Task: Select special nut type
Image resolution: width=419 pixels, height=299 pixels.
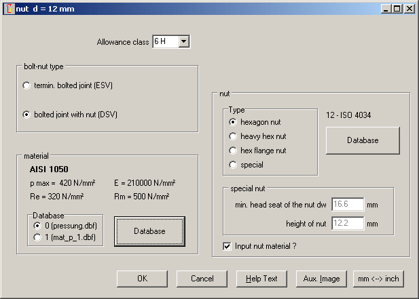Action: pyautogui.click(x=234, y=165)
